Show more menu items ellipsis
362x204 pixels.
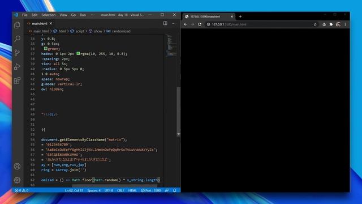pyautogui.click(x=93, y=15)
